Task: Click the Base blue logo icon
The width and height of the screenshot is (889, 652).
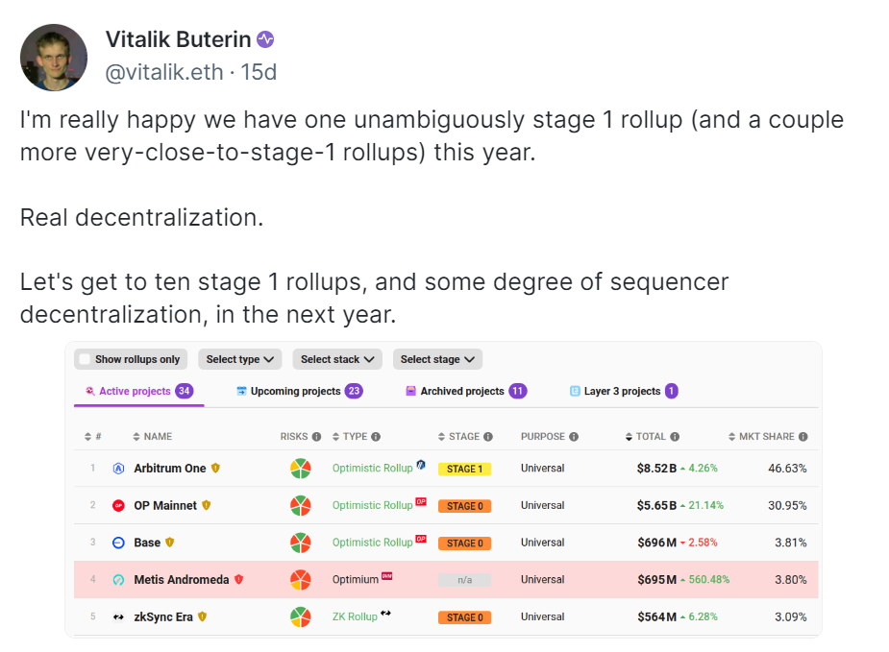Action: click(x=119, y=543)
